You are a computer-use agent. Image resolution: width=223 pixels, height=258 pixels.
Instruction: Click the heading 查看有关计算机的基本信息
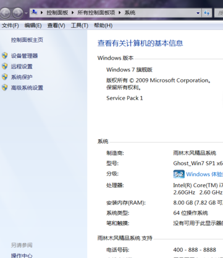140,43
